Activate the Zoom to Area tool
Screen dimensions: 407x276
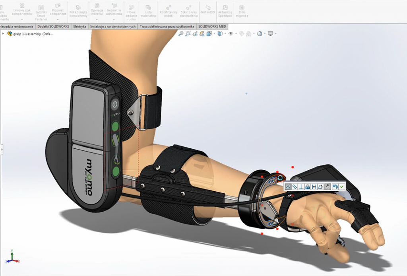pyautogui.click(x=188, y=34)
